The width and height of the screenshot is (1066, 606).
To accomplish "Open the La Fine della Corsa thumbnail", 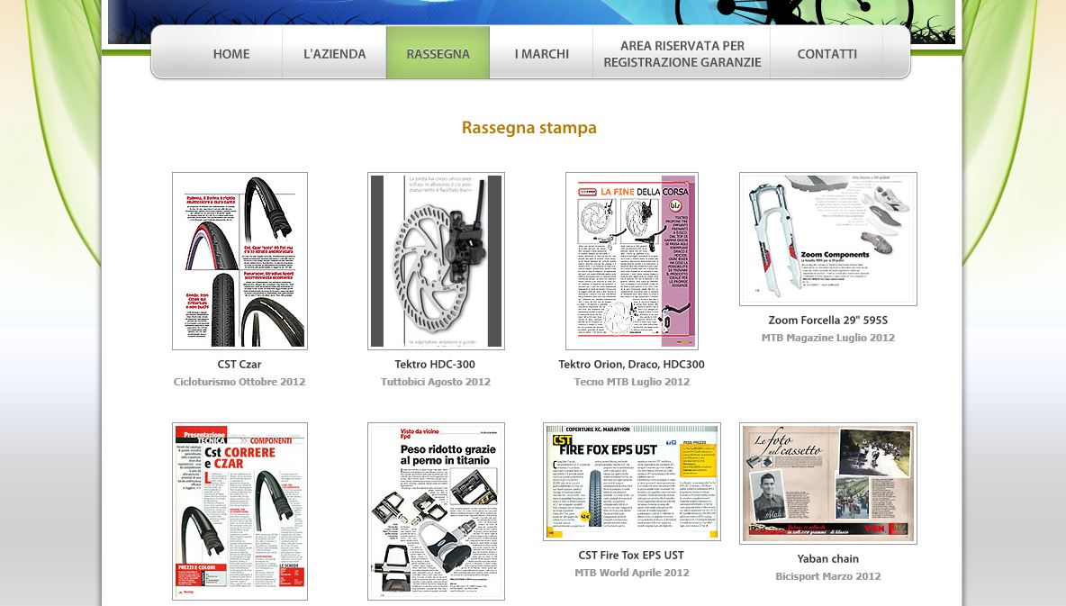I will [631, 261].
